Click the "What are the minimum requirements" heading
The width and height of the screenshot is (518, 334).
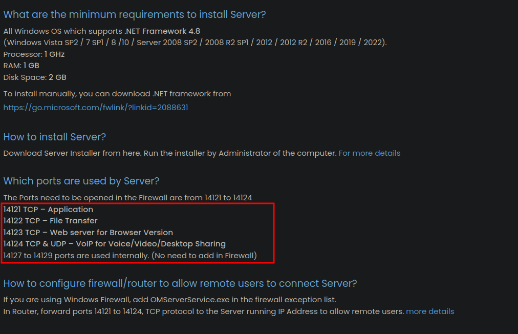coord(135,15)
